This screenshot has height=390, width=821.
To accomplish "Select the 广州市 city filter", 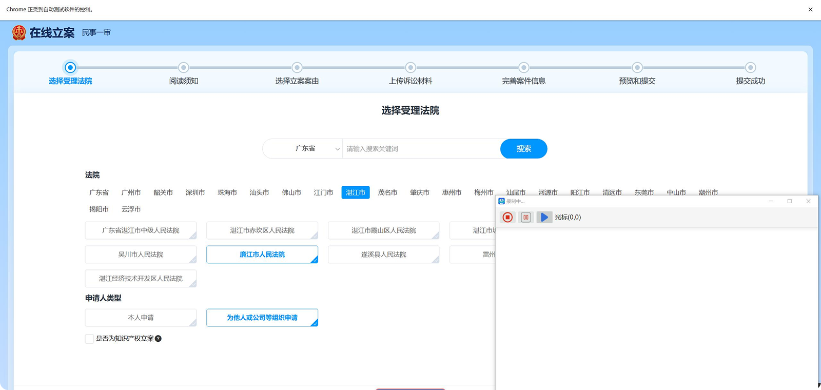I will [x=131, y=192].
